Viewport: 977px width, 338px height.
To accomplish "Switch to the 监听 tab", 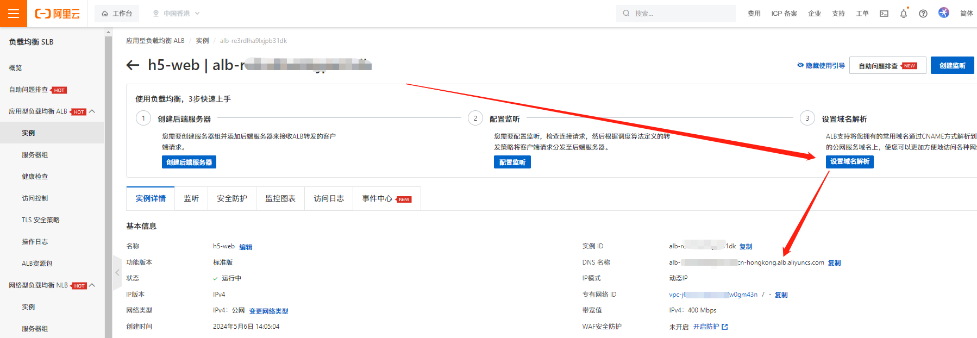I will click(x=191, y=198).
